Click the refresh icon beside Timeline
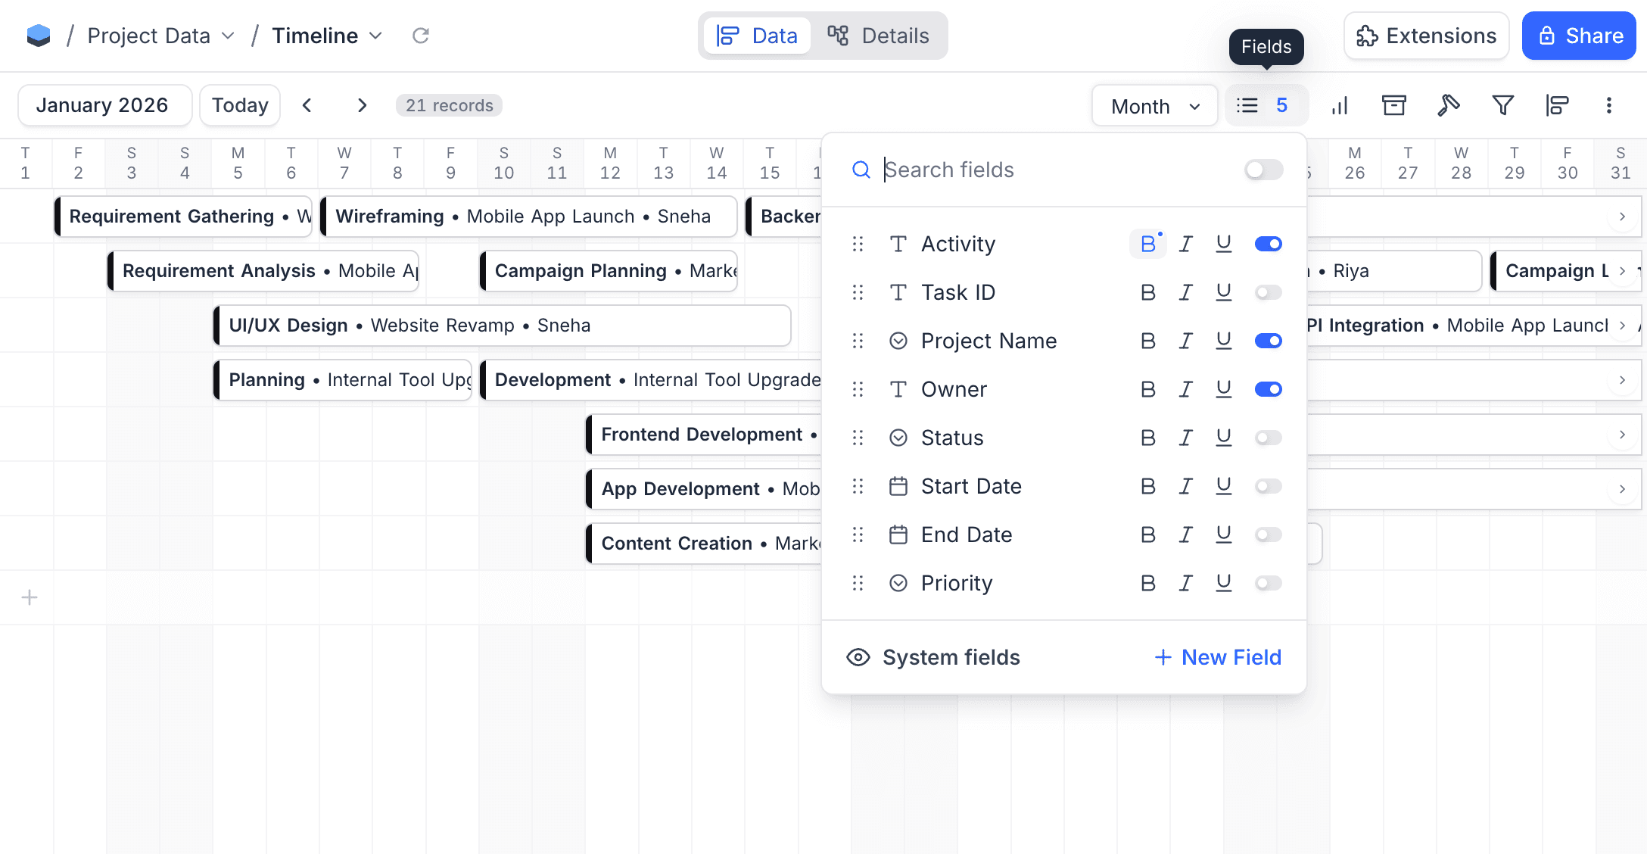The width and height of the screenshot is (1647, 854). (x=421, y=36)
